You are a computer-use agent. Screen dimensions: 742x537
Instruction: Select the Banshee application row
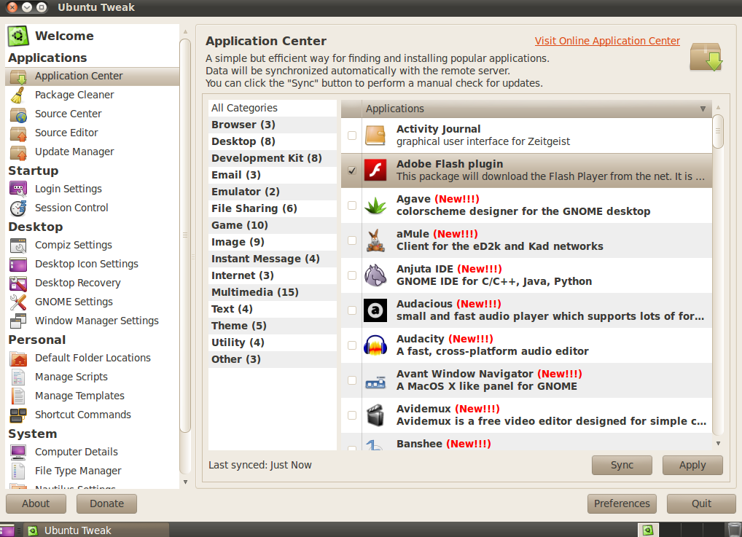click(x=526, y=442)
